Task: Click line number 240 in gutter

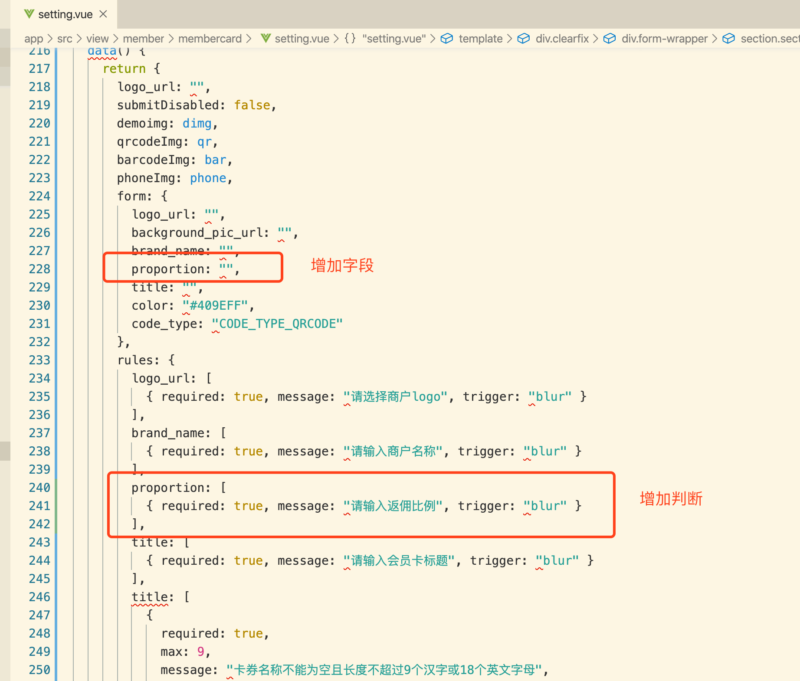Action: point(39,488)
